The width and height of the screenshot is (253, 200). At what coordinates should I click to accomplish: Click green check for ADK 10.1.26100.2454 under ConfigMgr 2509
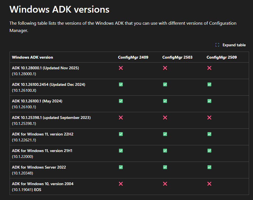coord(209,84)
